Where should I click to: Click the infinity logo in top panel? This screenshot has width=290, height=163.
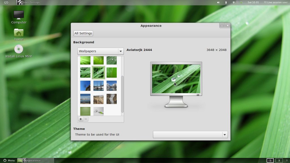6,2
